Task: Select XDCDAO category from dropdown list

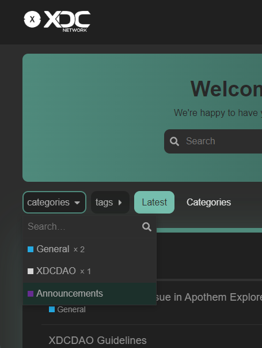Action: click(90, 271)
